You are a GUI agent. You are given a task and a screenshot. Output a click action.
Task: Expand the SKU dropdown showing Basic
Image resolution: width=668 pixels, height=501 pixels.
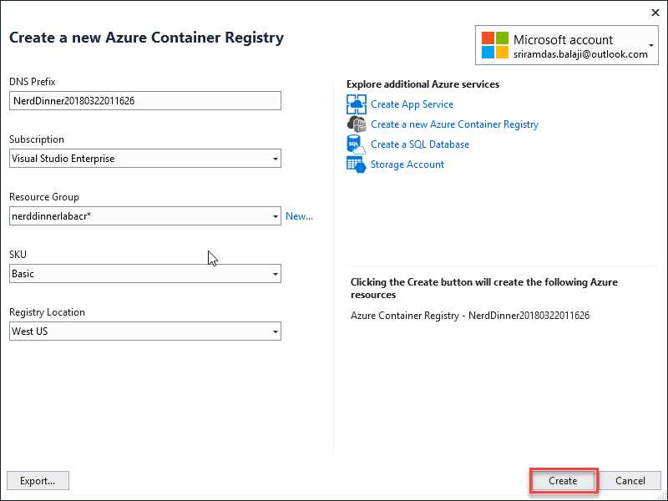(x=145, y=274)
